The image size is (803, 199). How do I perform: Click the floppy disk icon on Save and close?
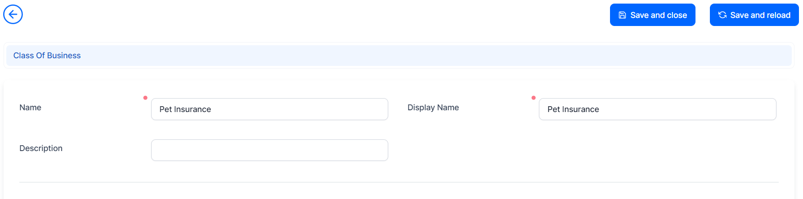pyautogui.click(x=623, y=15)
